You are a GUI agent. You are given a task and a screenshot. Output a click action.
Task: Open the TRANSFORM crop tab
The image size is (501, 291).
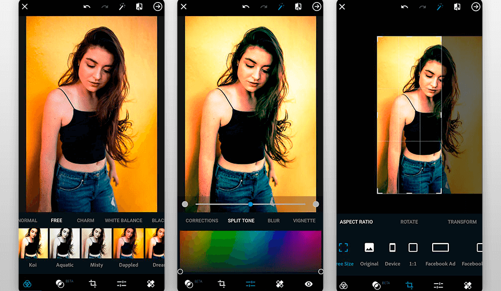pos(462,222)
